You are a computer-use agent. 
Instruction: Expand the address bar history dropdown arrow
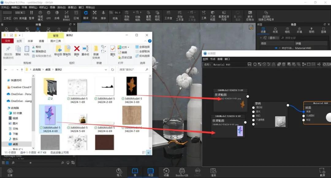(106, 70)
